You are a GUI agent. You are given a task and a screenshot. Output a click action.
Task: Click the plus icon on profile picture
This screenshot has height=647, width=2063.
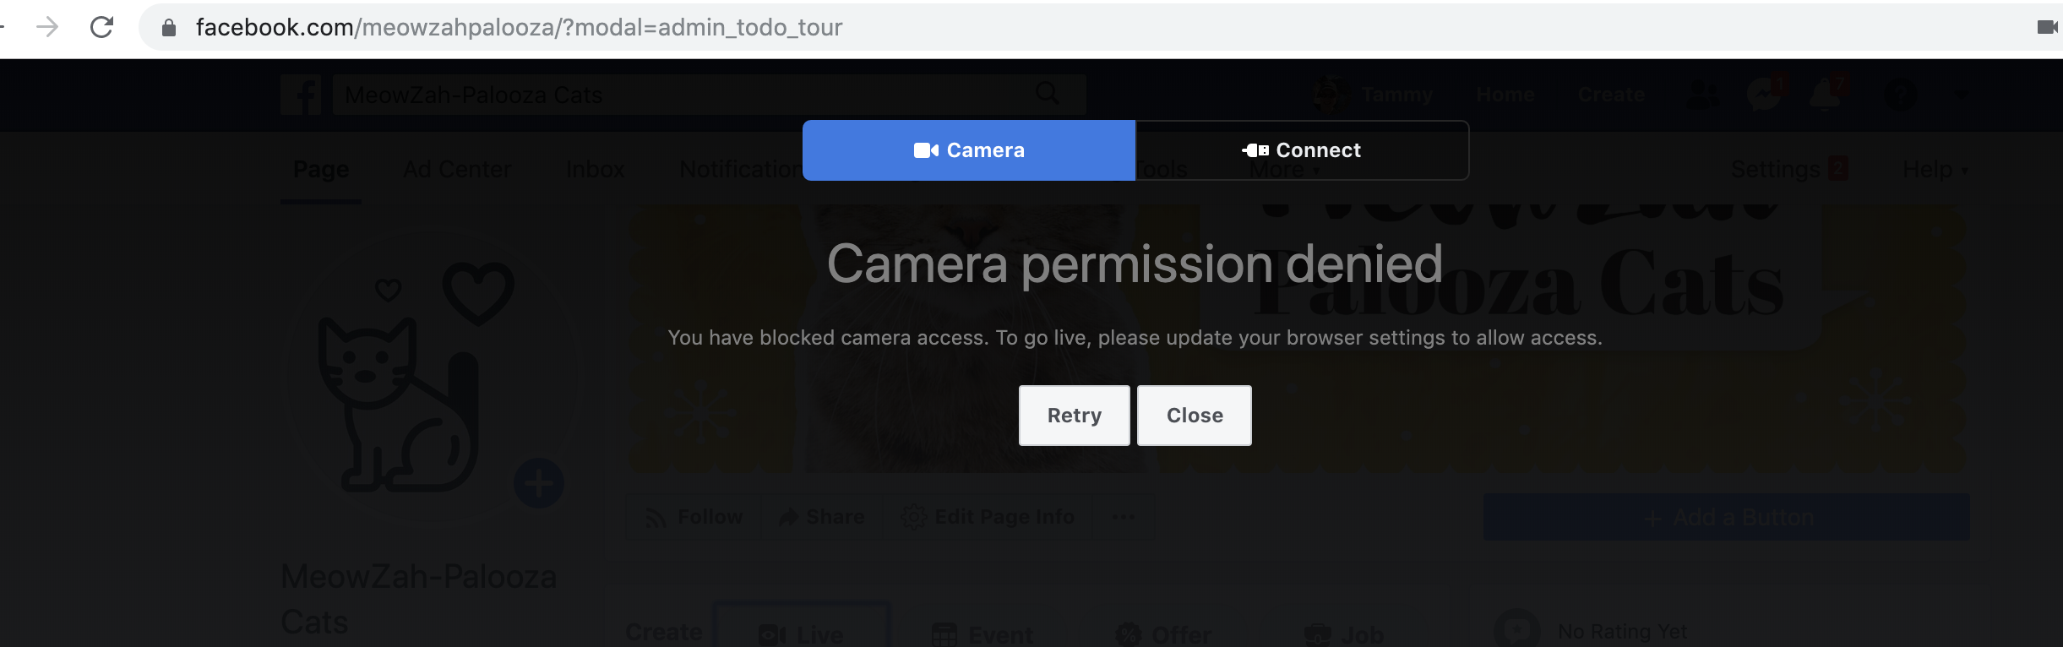coord(538,483)
